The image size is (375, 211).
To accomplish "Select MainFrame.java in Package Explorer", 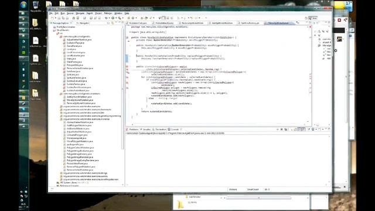I will coord(74,62).
